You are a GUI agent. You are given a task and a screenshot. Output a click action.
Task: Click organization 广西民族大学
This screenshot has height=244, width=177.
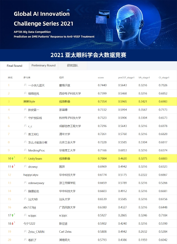67,208
